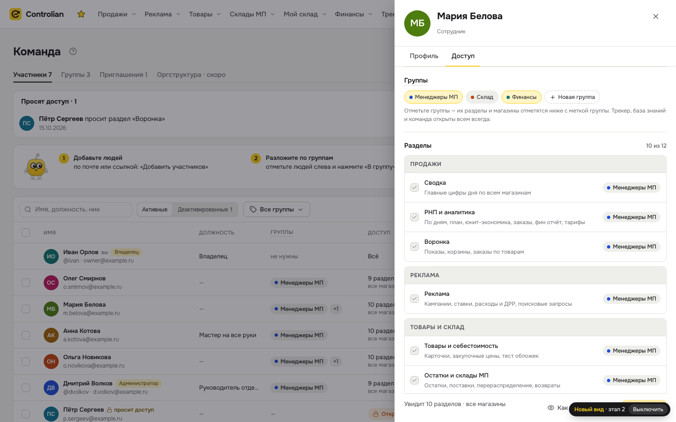The height and width of the screenshot is (422, 676).
Task: Toggle the РНП и аналитика checkbox
Action: (x=415, y=217)
